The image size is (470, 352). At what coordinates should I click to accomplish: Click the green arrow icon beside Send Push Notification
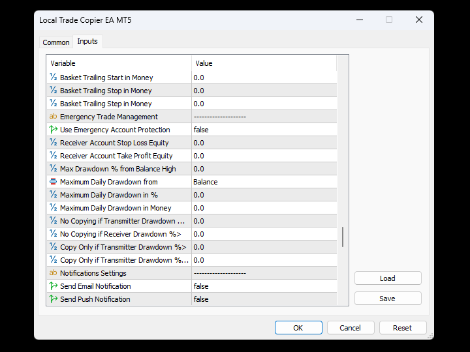[x=54, y=299]
